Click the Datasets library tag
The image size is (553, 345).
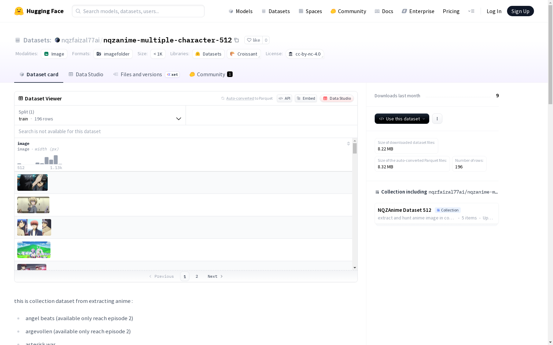point(208,54)
